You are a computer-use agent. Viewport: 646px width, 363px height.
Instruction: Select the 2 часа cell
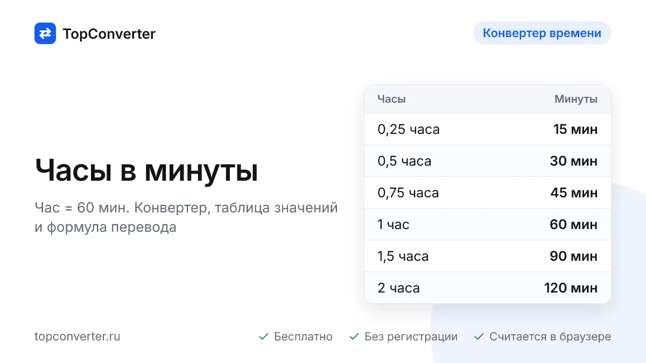(399, 288)
